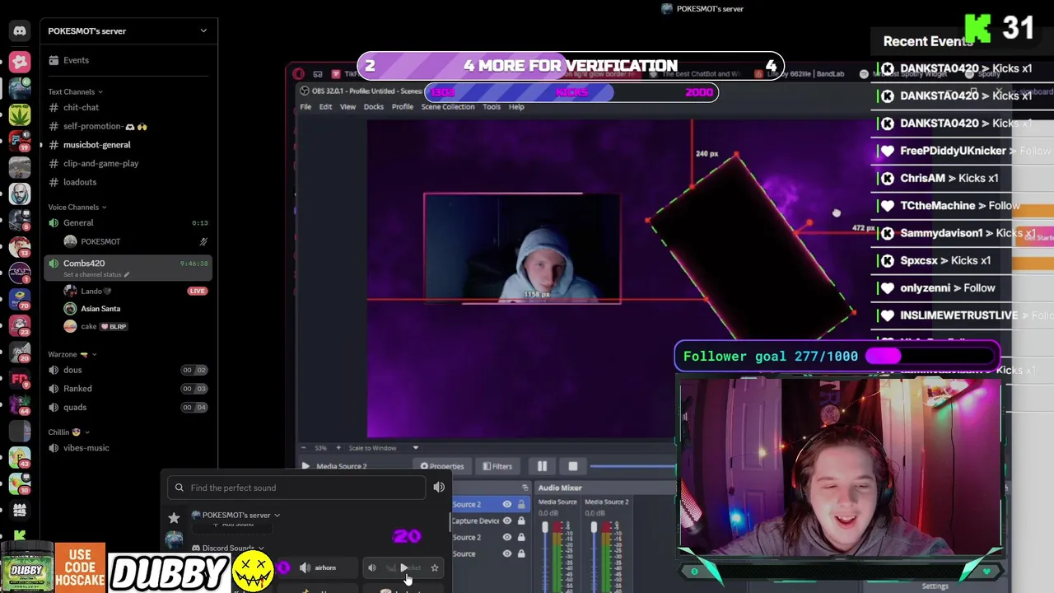Toggle the lock on Capture Device source
The width and height of the screenshot is (1054, 593).
(521, 521)
